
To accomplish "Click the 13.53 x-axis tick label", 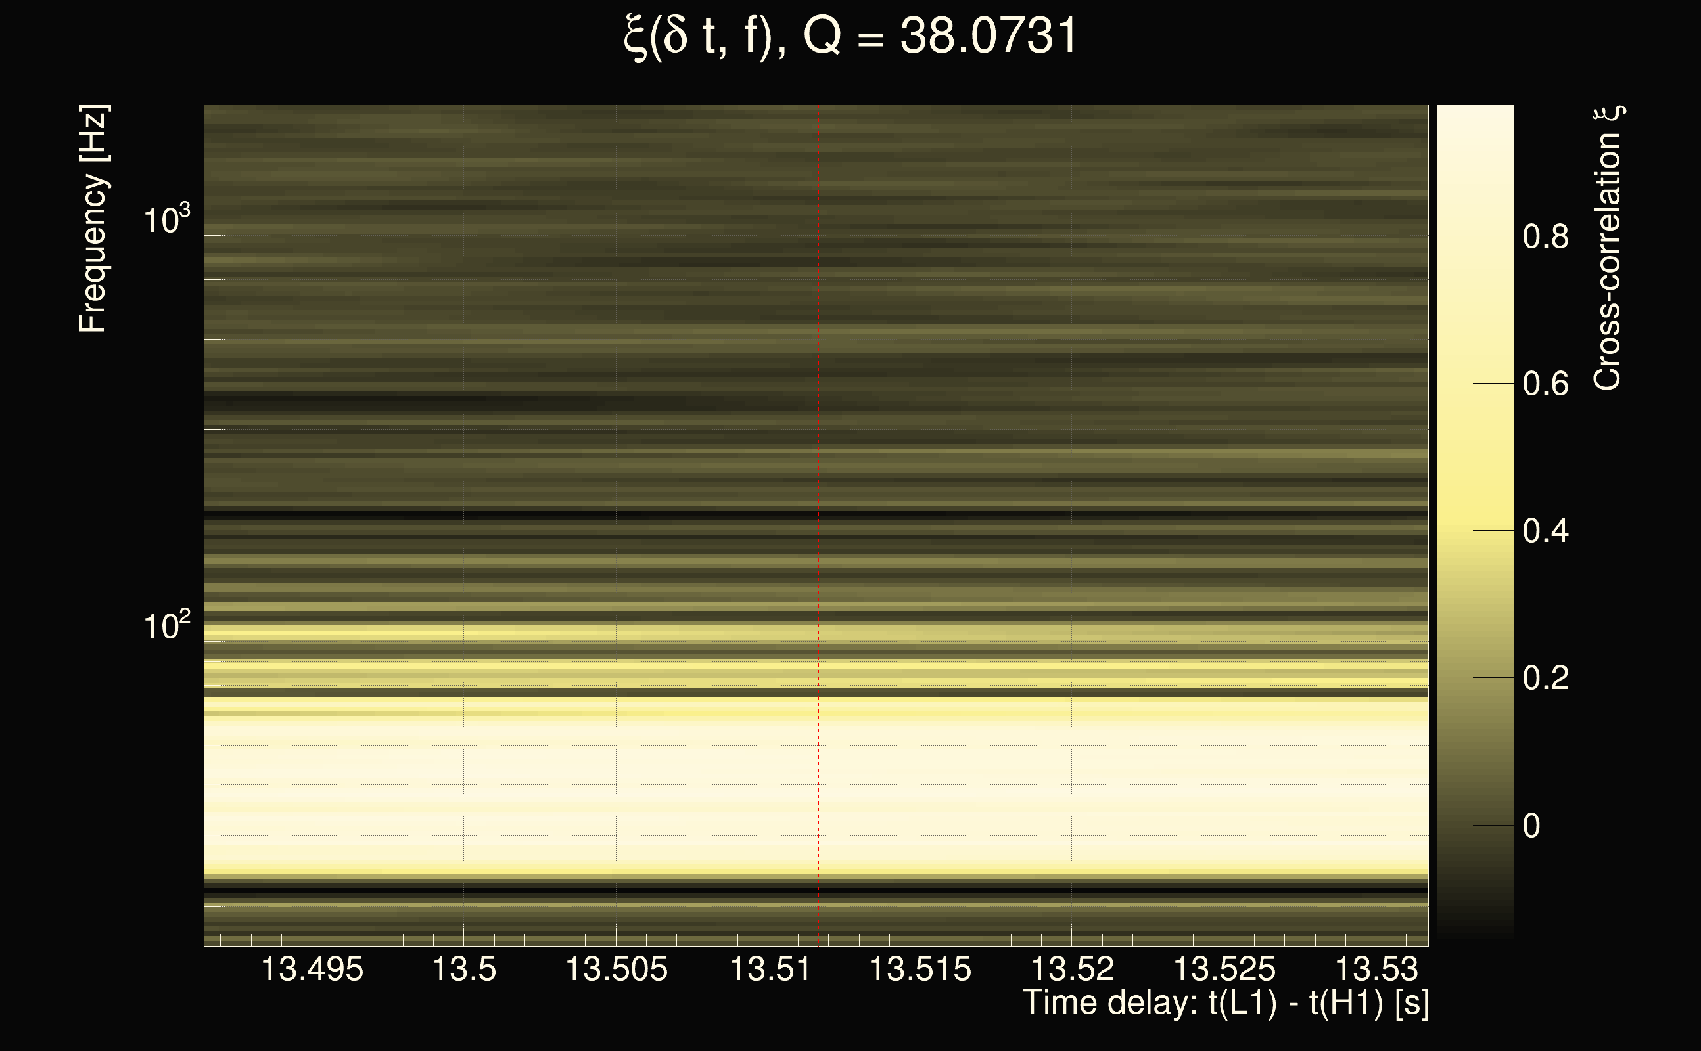I will click(1376, 969).
